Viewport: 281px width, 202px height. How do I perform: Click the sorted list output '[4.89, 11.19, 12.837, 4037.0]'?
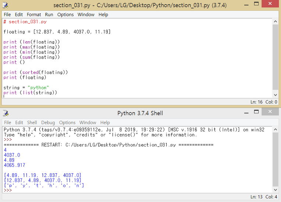point(42,175)
